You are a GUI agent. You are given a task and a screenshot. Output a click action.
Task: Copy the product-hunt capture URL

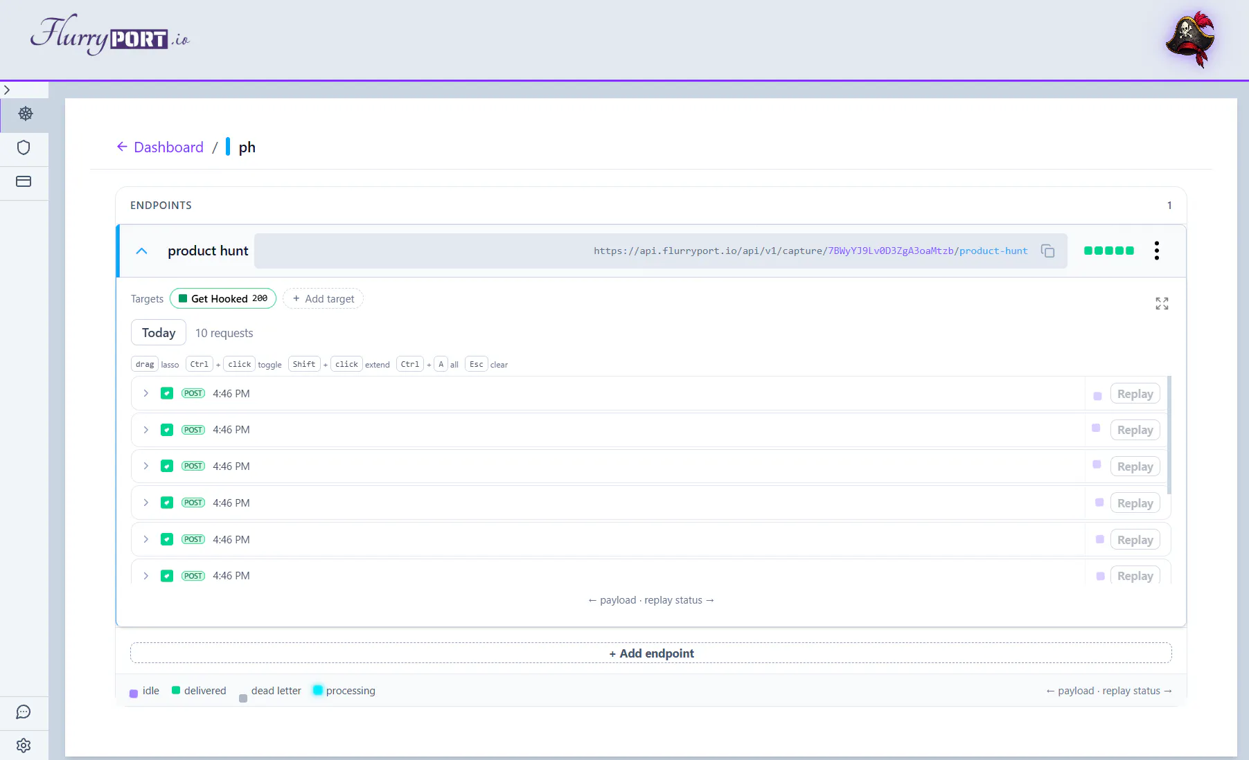[x=1047, y=251]
